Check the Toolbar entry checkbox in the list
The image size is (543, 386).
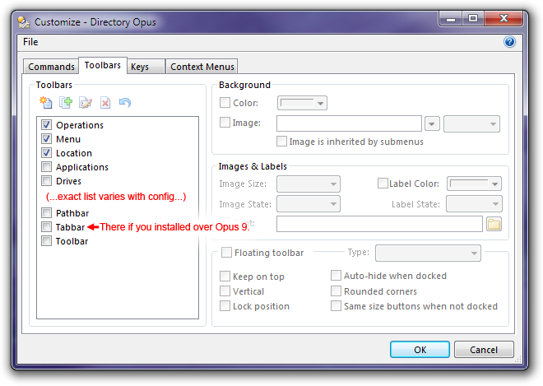46,241
